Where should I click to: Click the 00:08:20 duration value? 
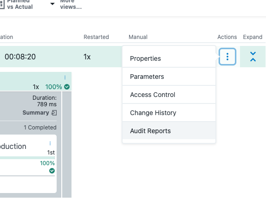(20, 57)
